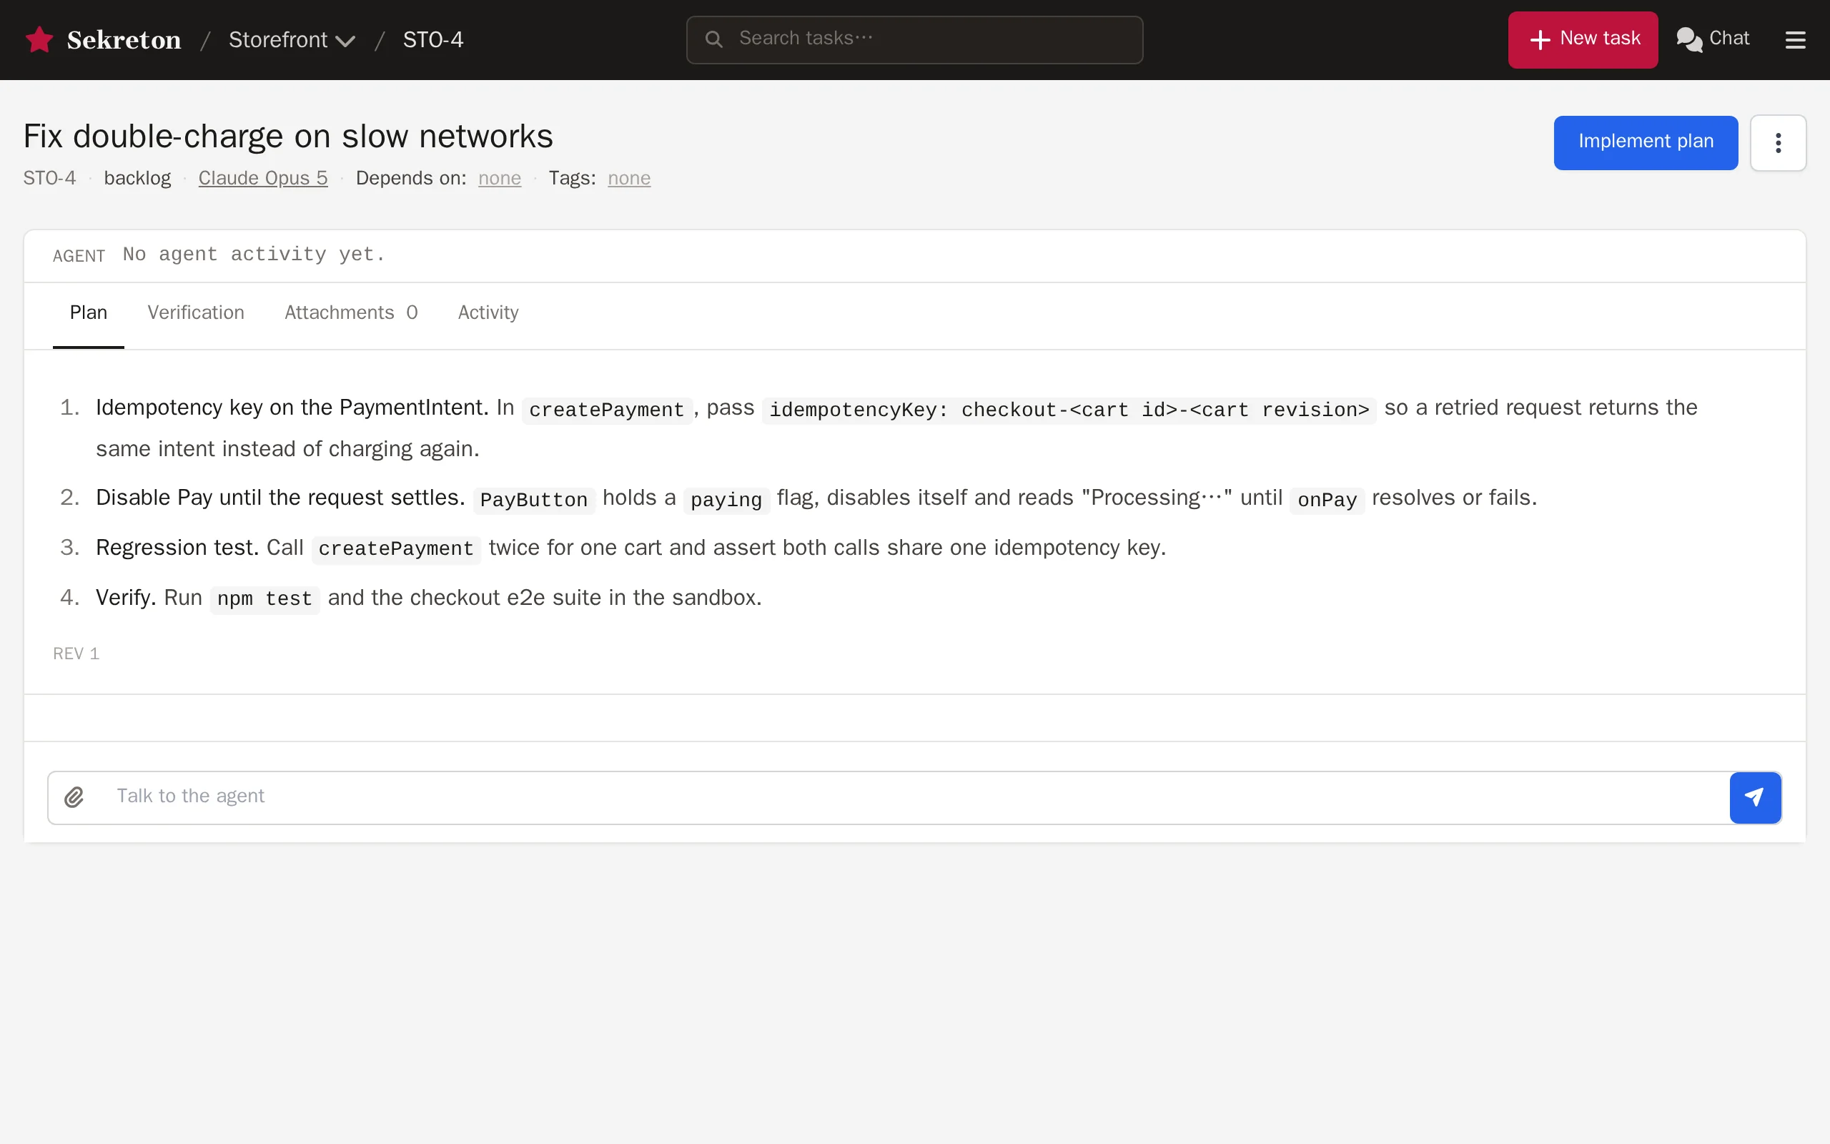
Task: Click the Tags none link
Action: [629, 178]
